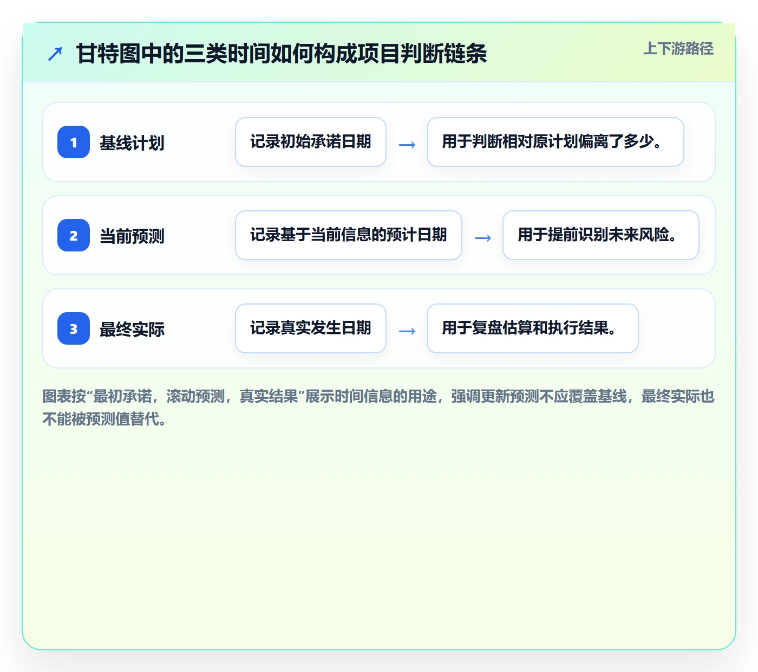
Task: Click the number 2 badge for 当前预测
Action: tap(74, 235)
